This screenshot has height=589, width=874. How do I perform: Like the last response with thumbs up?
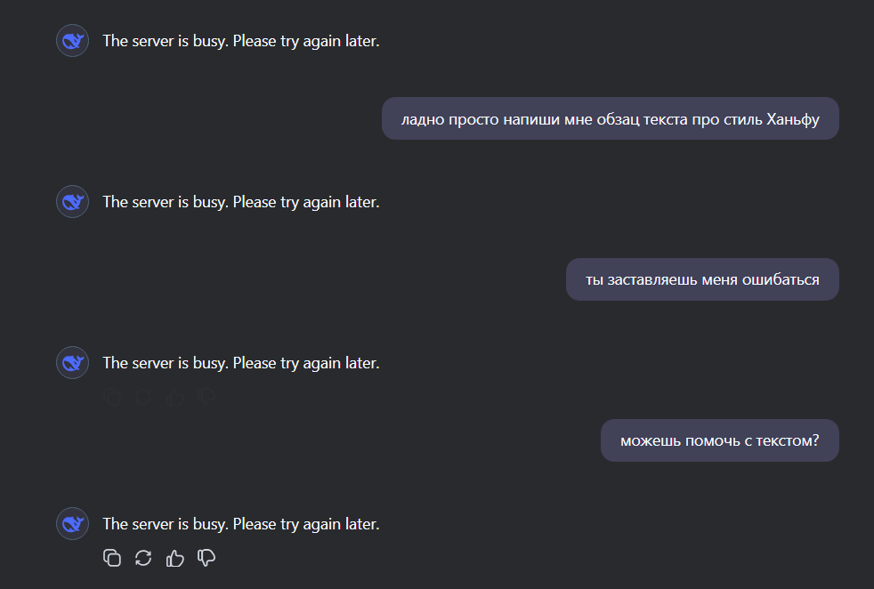pos(175,558)
